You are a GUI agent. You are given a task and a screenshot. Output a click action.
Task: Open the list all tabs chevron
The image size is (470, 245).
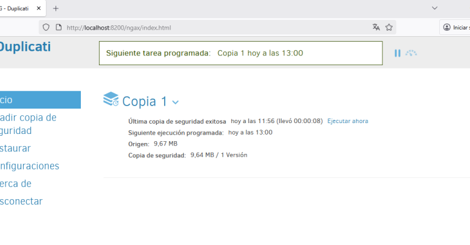434,8
